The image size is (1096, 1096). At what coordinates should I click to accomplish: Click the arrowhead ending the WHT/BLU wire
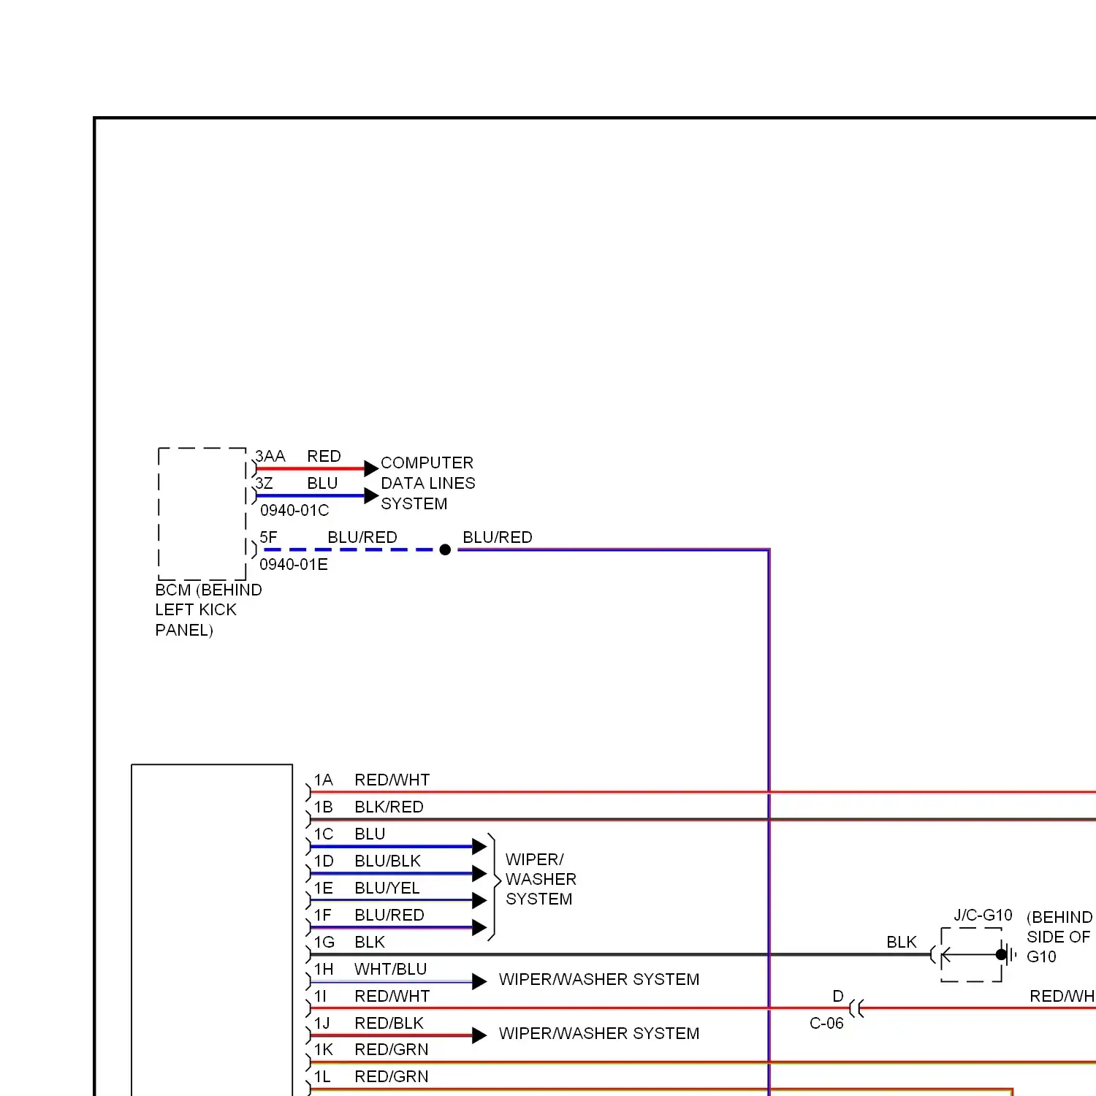[479, 981]
